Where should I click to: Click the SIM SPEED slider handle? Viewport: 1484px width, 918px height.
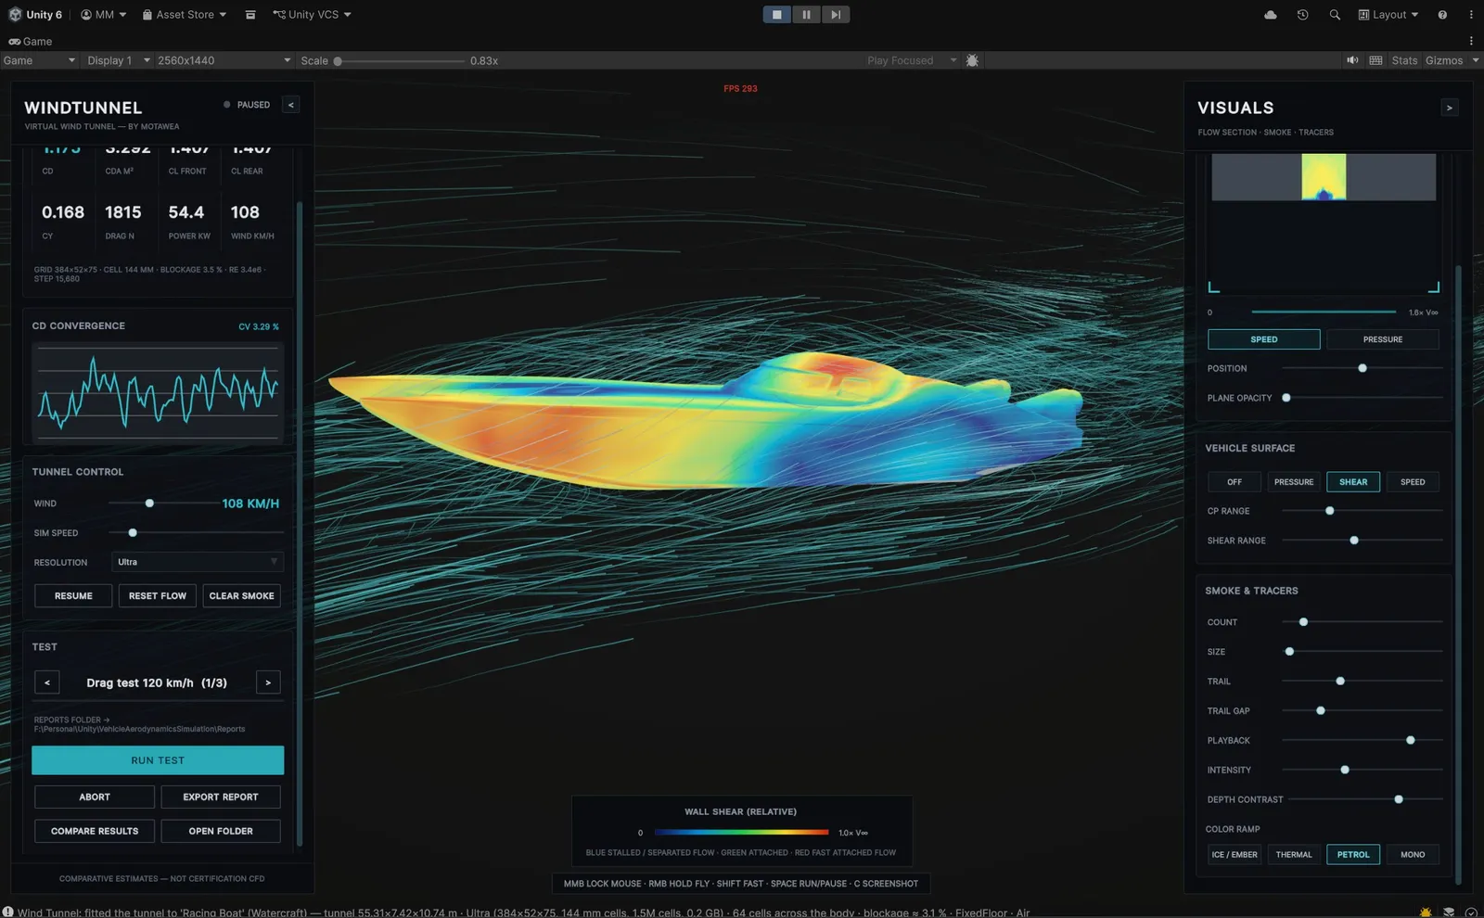coord(133,533)
